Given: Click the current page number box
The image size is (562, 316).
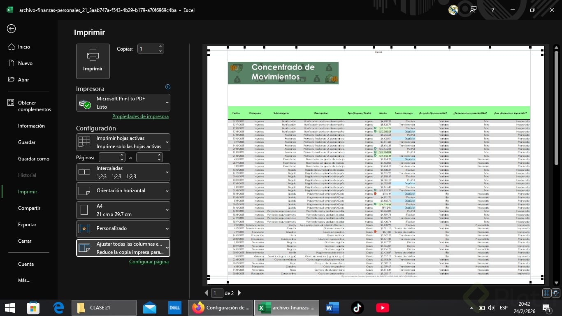Looking at the screenshot, I should [x=217, y=293].
